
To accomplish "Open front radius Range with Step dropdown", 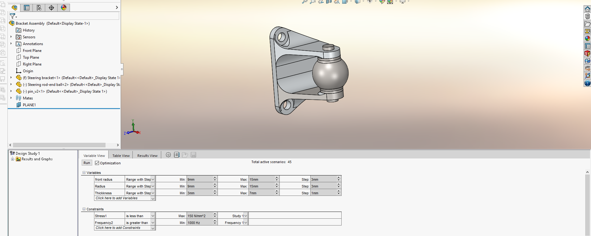I will tap(153, 179).
